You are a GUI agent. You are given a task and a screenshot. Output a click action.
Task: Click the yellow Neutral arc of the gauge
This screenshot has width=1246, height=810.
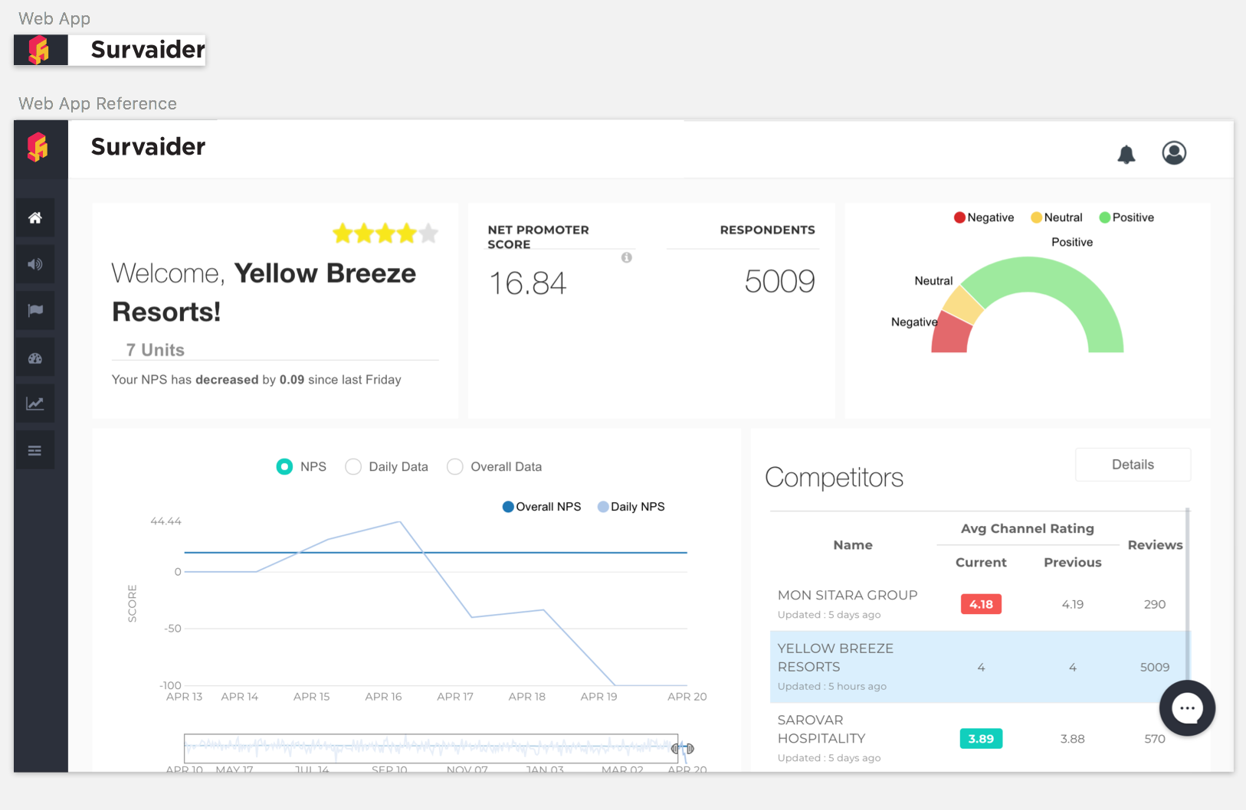963,305
